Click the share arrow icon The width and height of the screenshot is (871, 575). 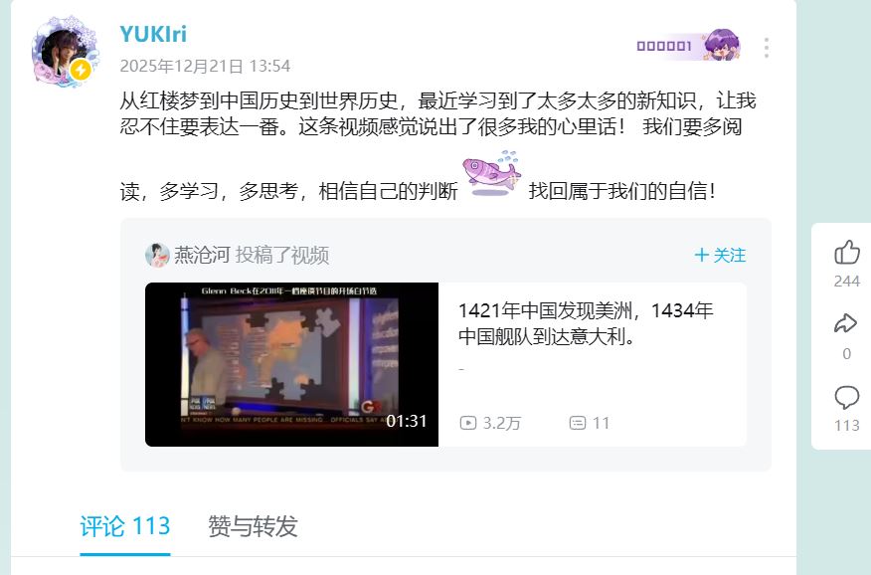[846, 323]
